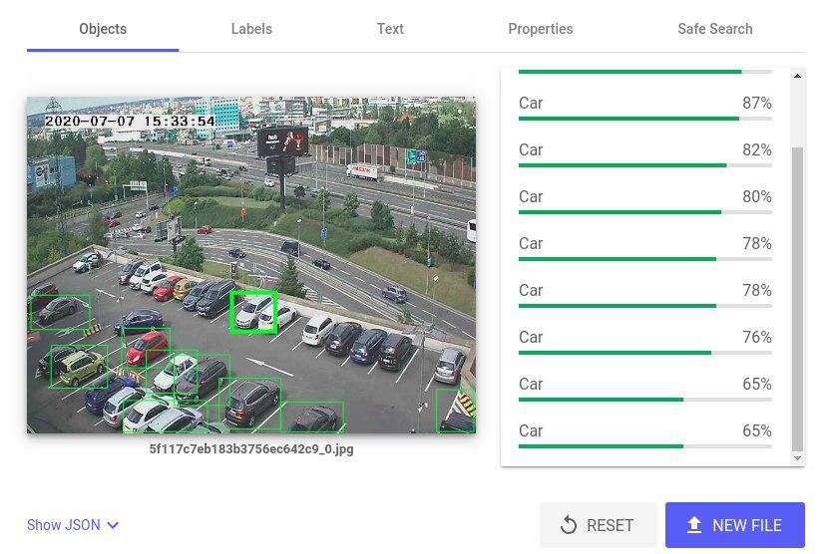
Task: Expand the Show JSON section
Action: (73, 525)
